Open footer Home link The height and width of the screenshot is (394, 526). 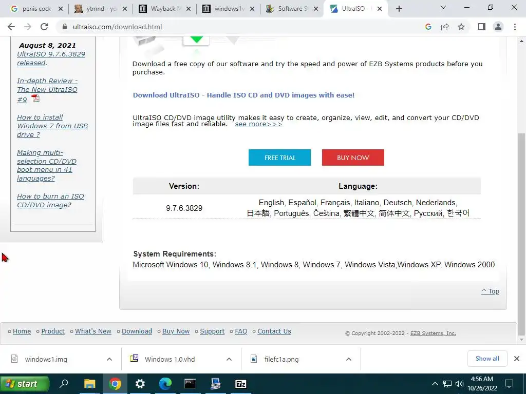point(22,331)
